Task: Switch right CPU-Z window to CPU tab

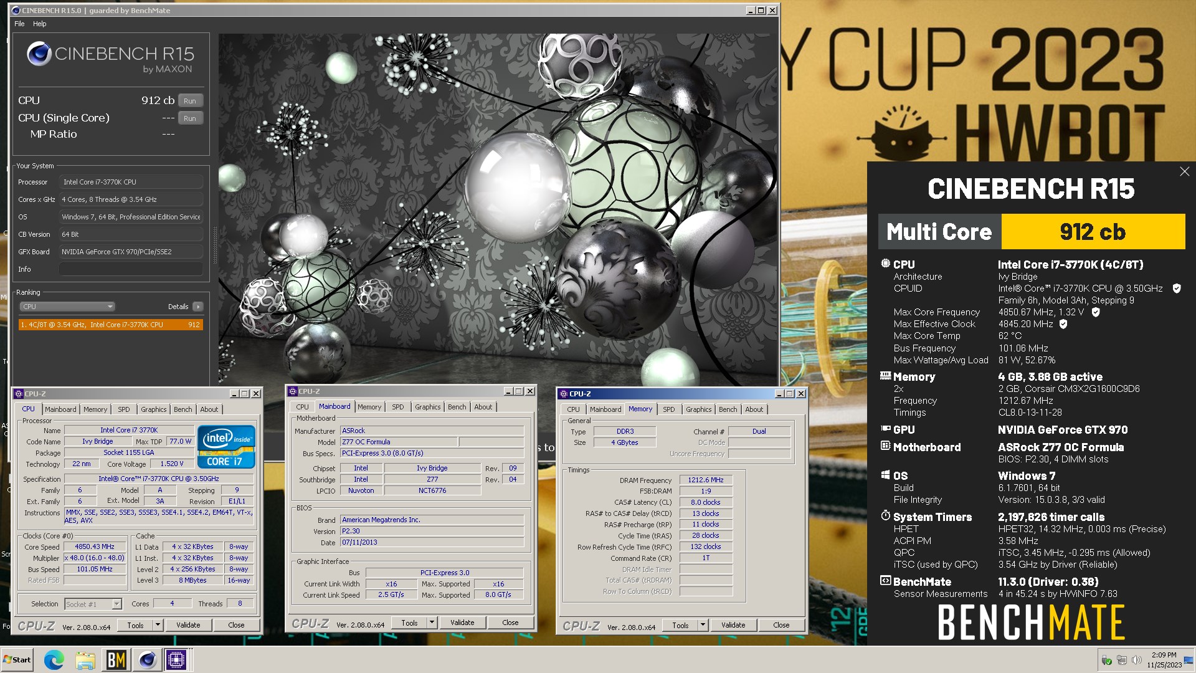Action: pos(573,409)
